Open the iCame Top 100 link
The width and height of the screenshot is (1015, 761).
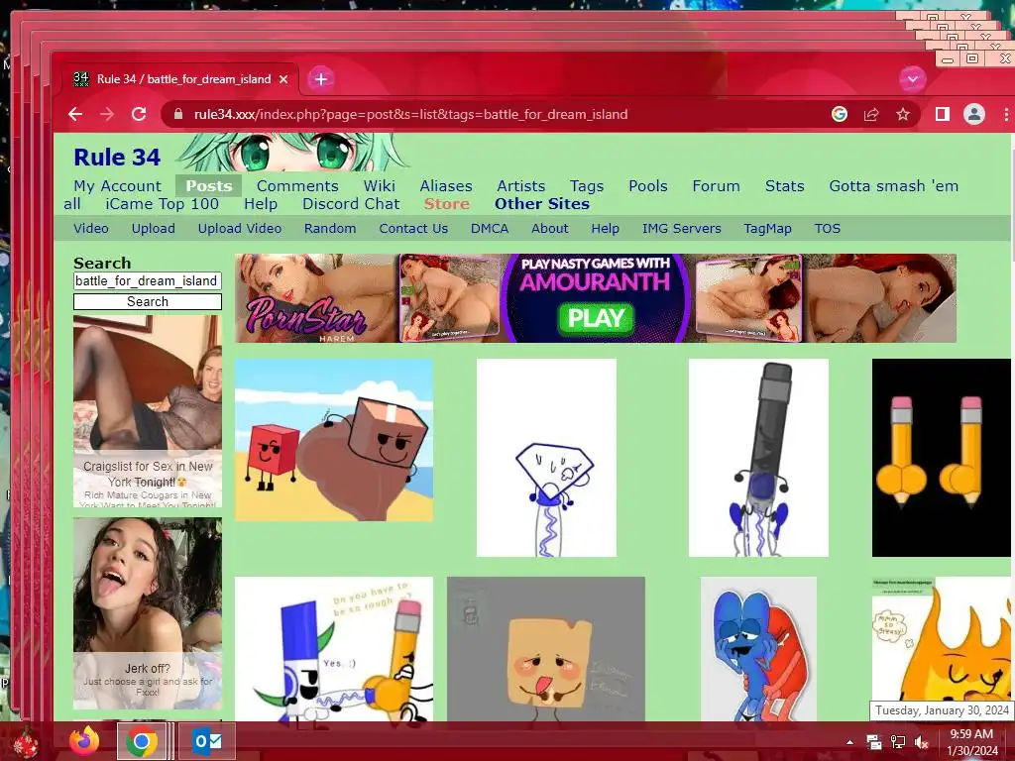click(162, 204)
